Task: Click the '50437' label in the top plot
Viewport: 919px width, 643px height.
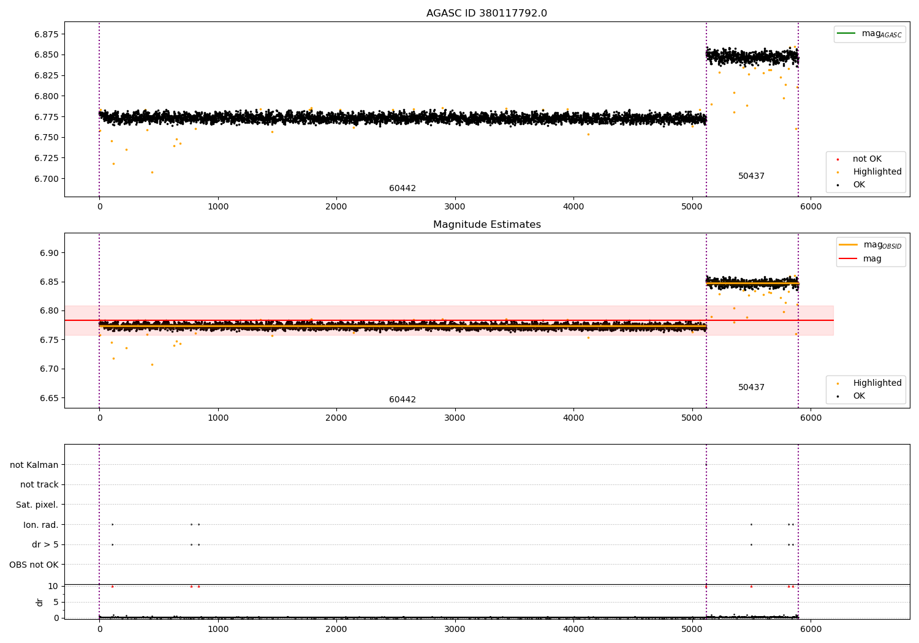Action: (751, 176)
